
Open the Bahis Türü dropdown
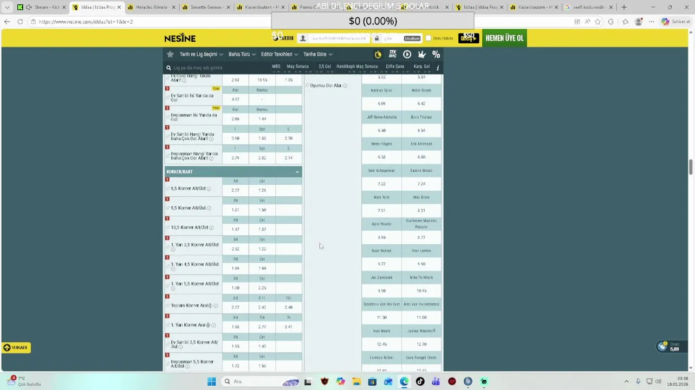pyautogui.click(x=241, y=54)
